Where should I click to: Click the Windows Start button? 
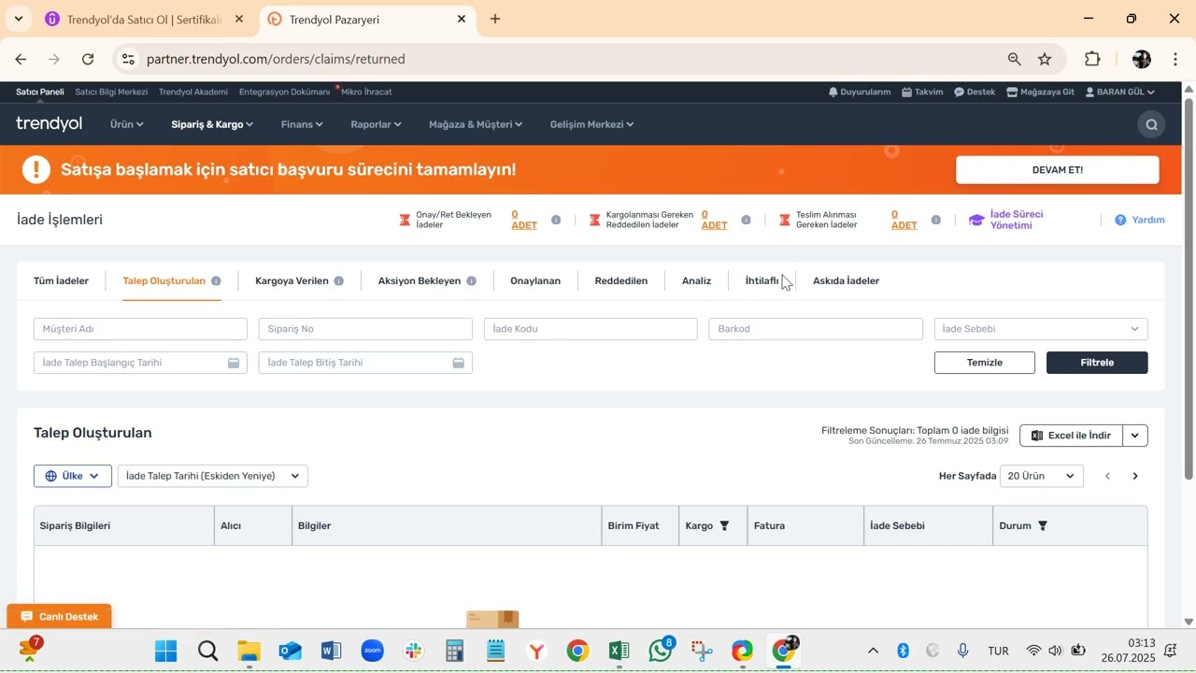166,651
